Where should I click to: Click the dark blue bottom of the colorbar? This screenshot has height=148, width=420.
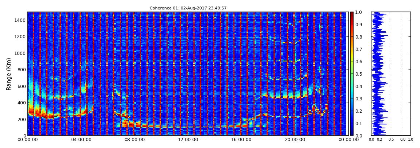coord(352,133)
